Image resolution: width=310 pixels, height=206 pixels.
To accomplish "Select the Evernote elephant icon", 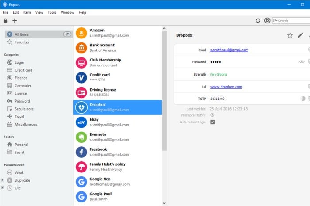I will tap(81, 137).
